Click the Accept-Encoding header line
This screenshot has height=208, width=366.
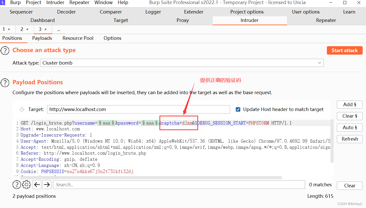coord(59,160)
